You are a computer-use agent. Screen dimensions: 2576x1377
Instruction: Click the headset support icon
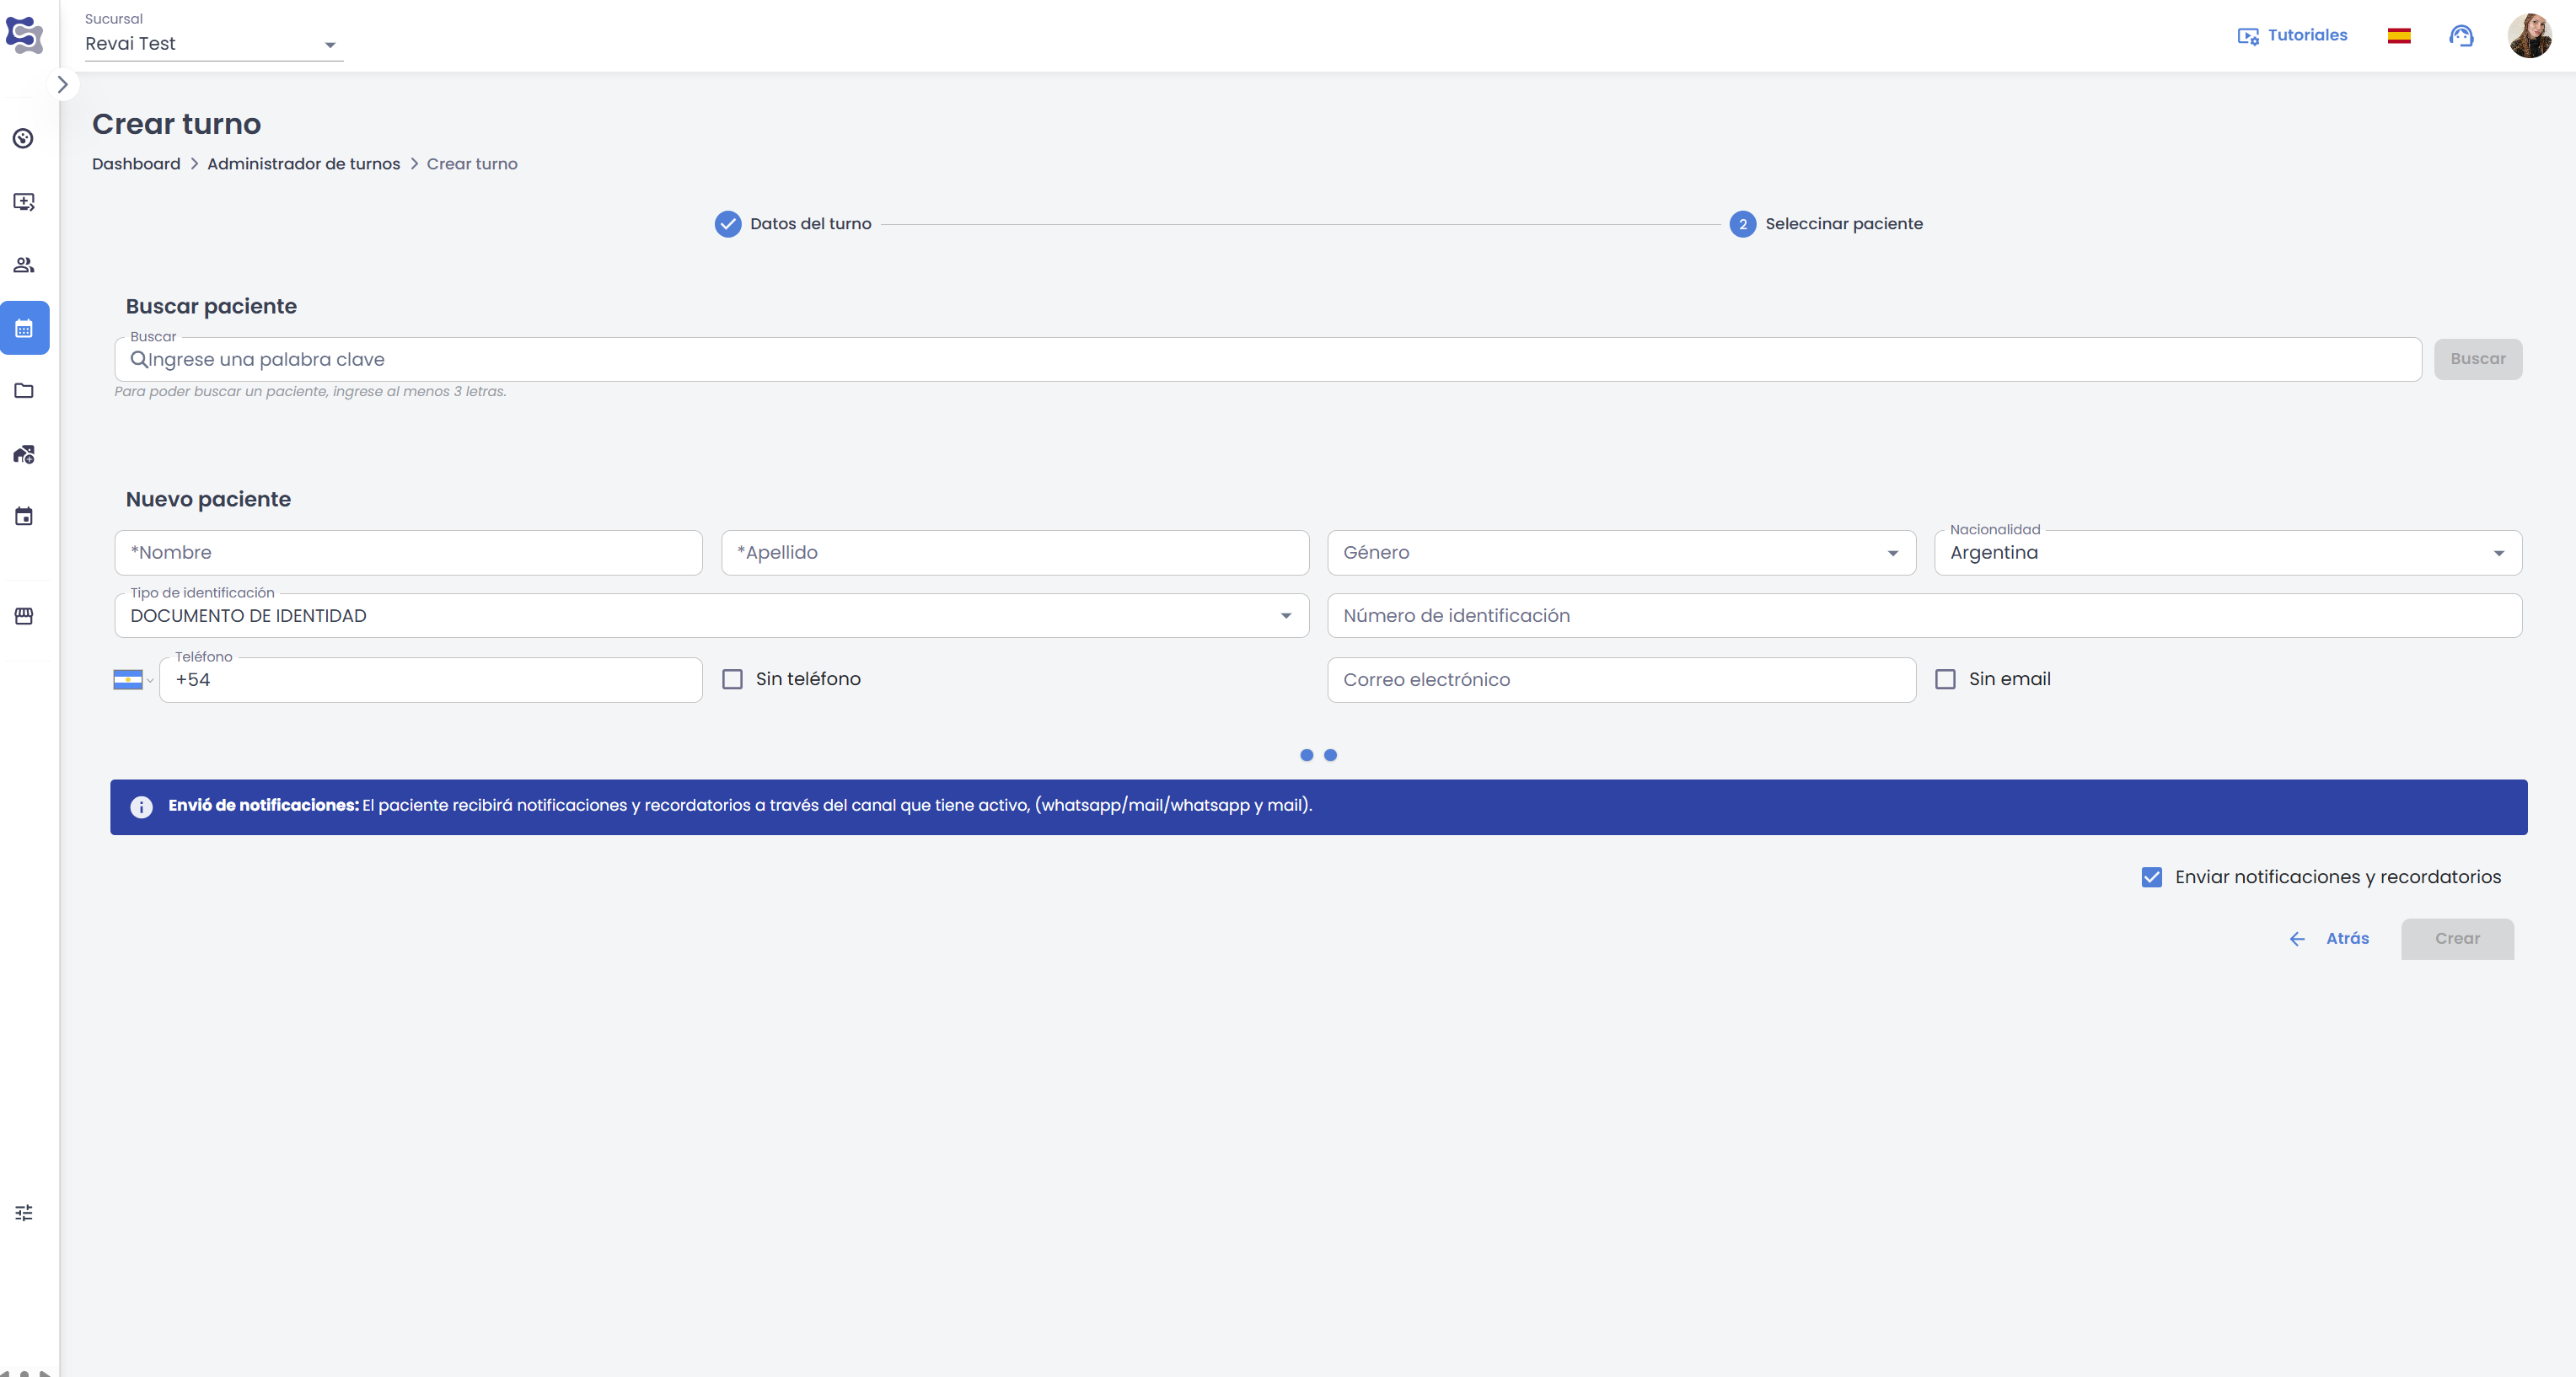pos(2461,36)
